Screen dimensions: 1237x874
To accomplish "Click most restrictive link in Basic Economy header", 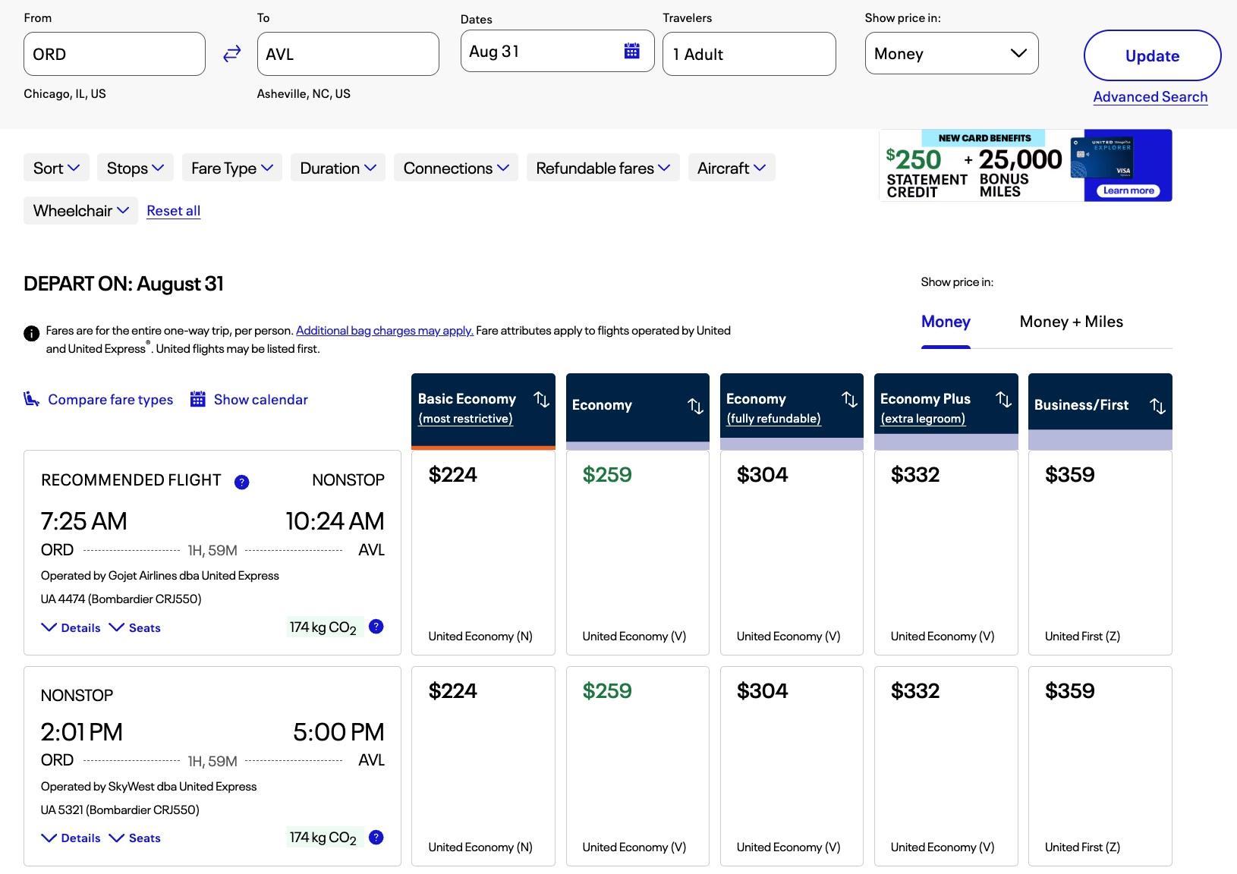I will pyautogui.click(x=465, y=419).
